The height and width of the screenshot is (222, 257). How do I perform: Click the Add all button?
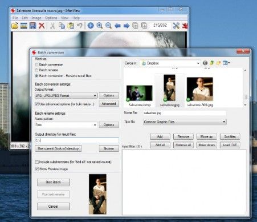click(x=160, y=145)
